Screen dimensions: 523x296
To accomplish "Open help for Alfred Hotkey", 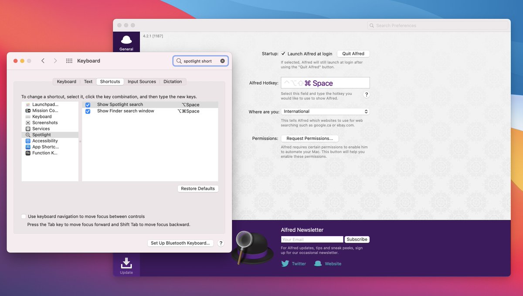I will point(367,94).
